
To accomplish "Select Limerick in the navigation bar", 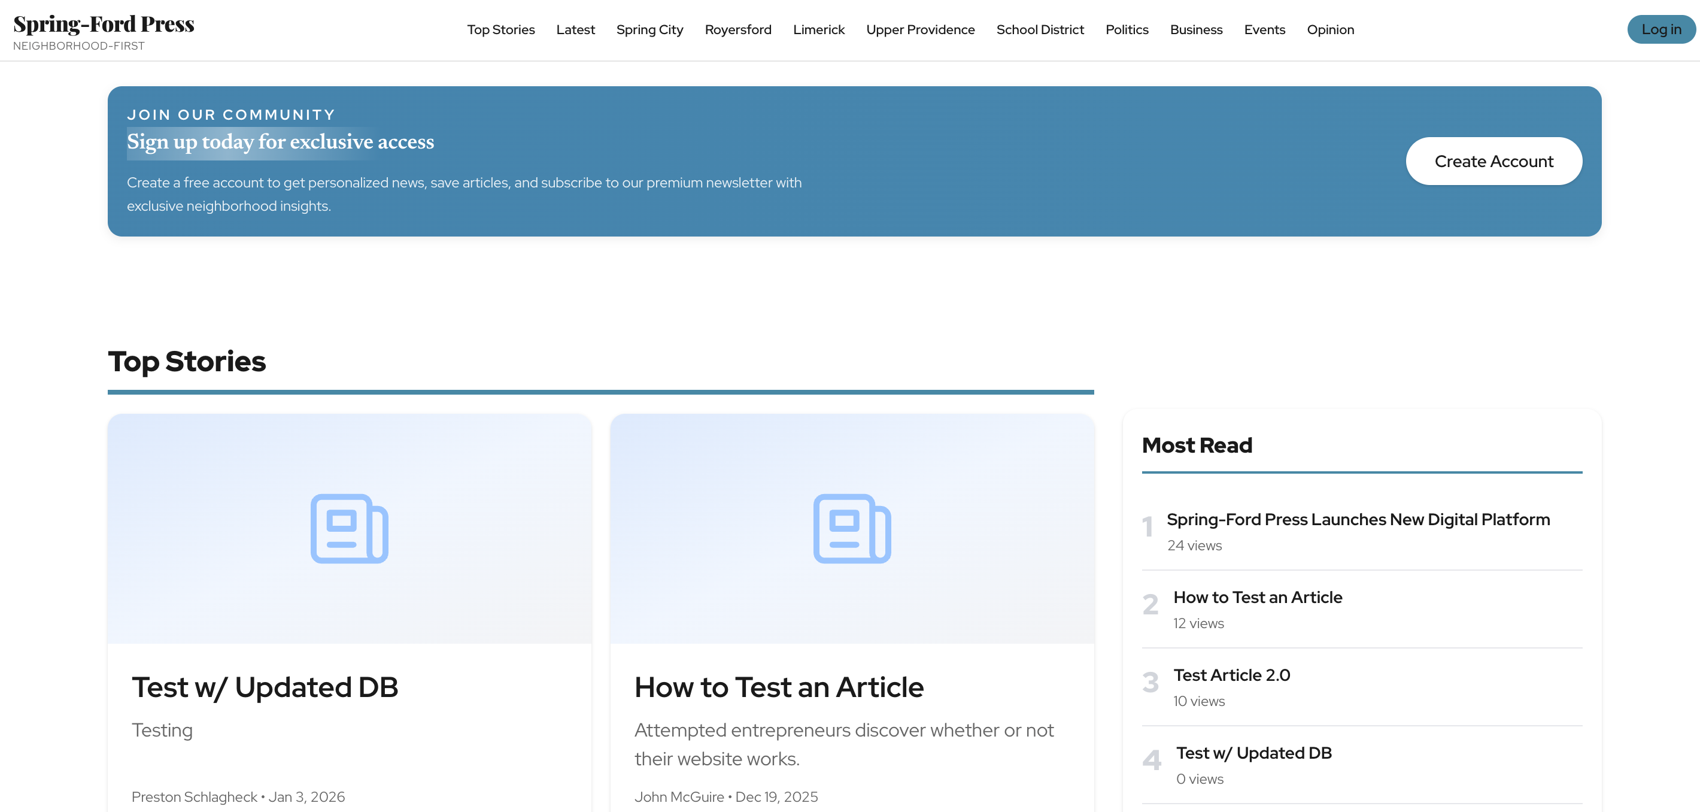I will [x=818, y=30].
